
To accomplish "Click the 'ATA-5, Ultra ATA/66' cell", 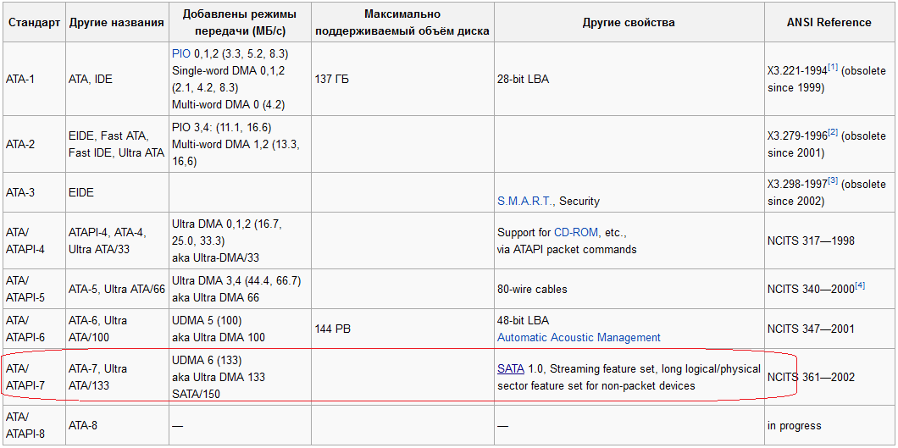I will pyautogui.click(x=117, y=289).
